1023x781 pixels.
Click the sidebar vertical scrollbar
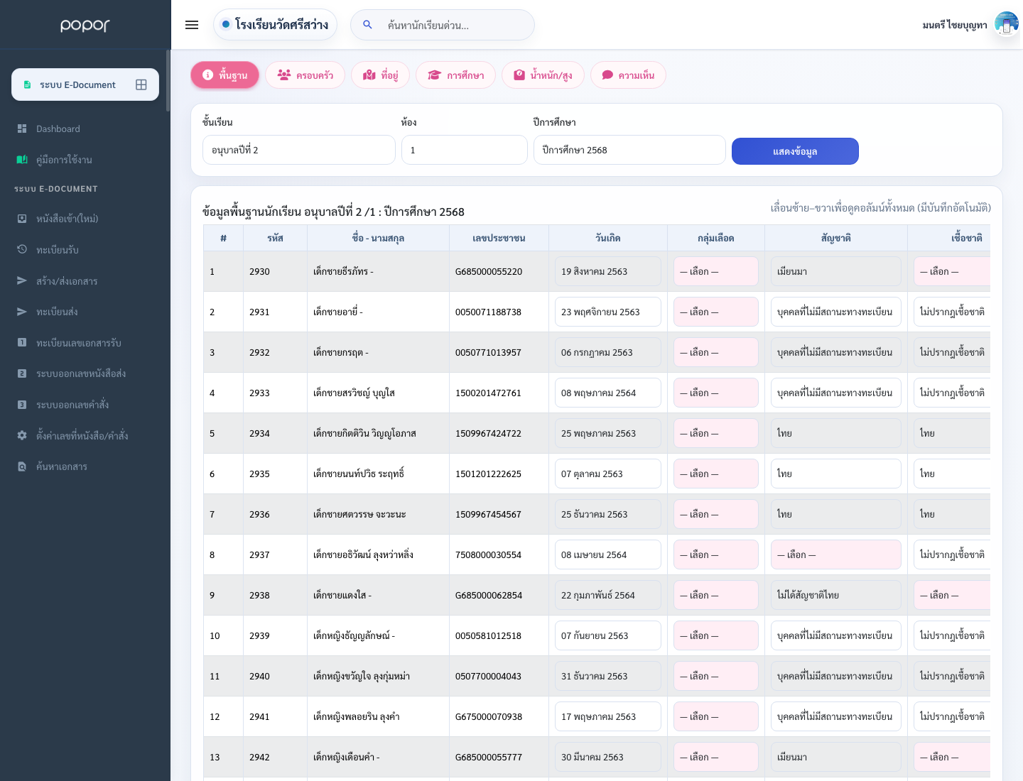pos(168,80)
